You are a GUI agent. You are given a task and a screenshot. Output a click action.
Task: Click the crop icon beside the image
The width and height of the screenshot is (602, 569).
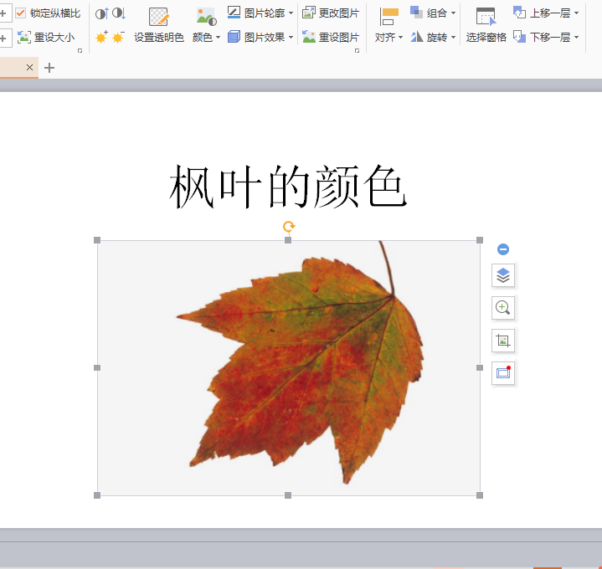503,341
